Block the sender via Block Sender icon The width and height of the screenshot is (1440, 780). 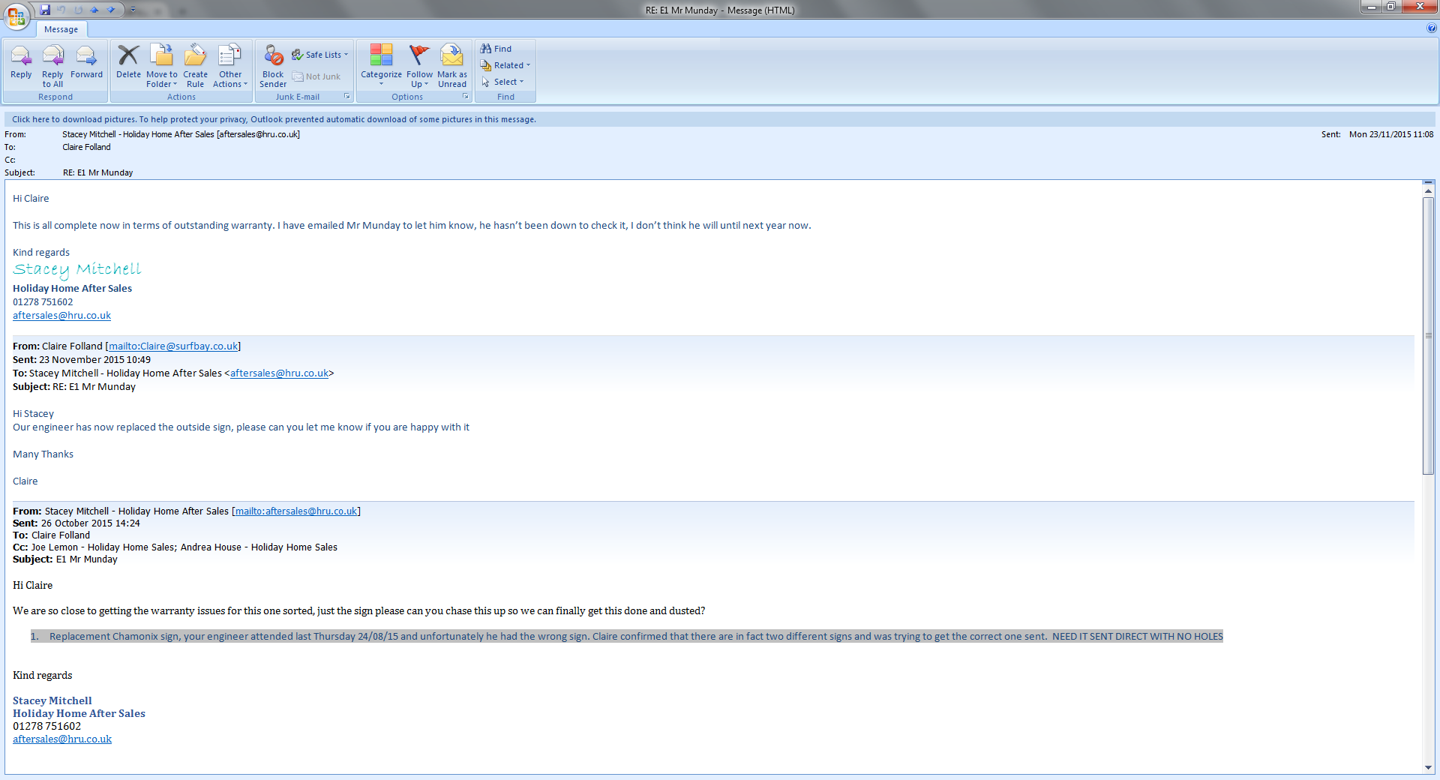(x=273, y=56)
